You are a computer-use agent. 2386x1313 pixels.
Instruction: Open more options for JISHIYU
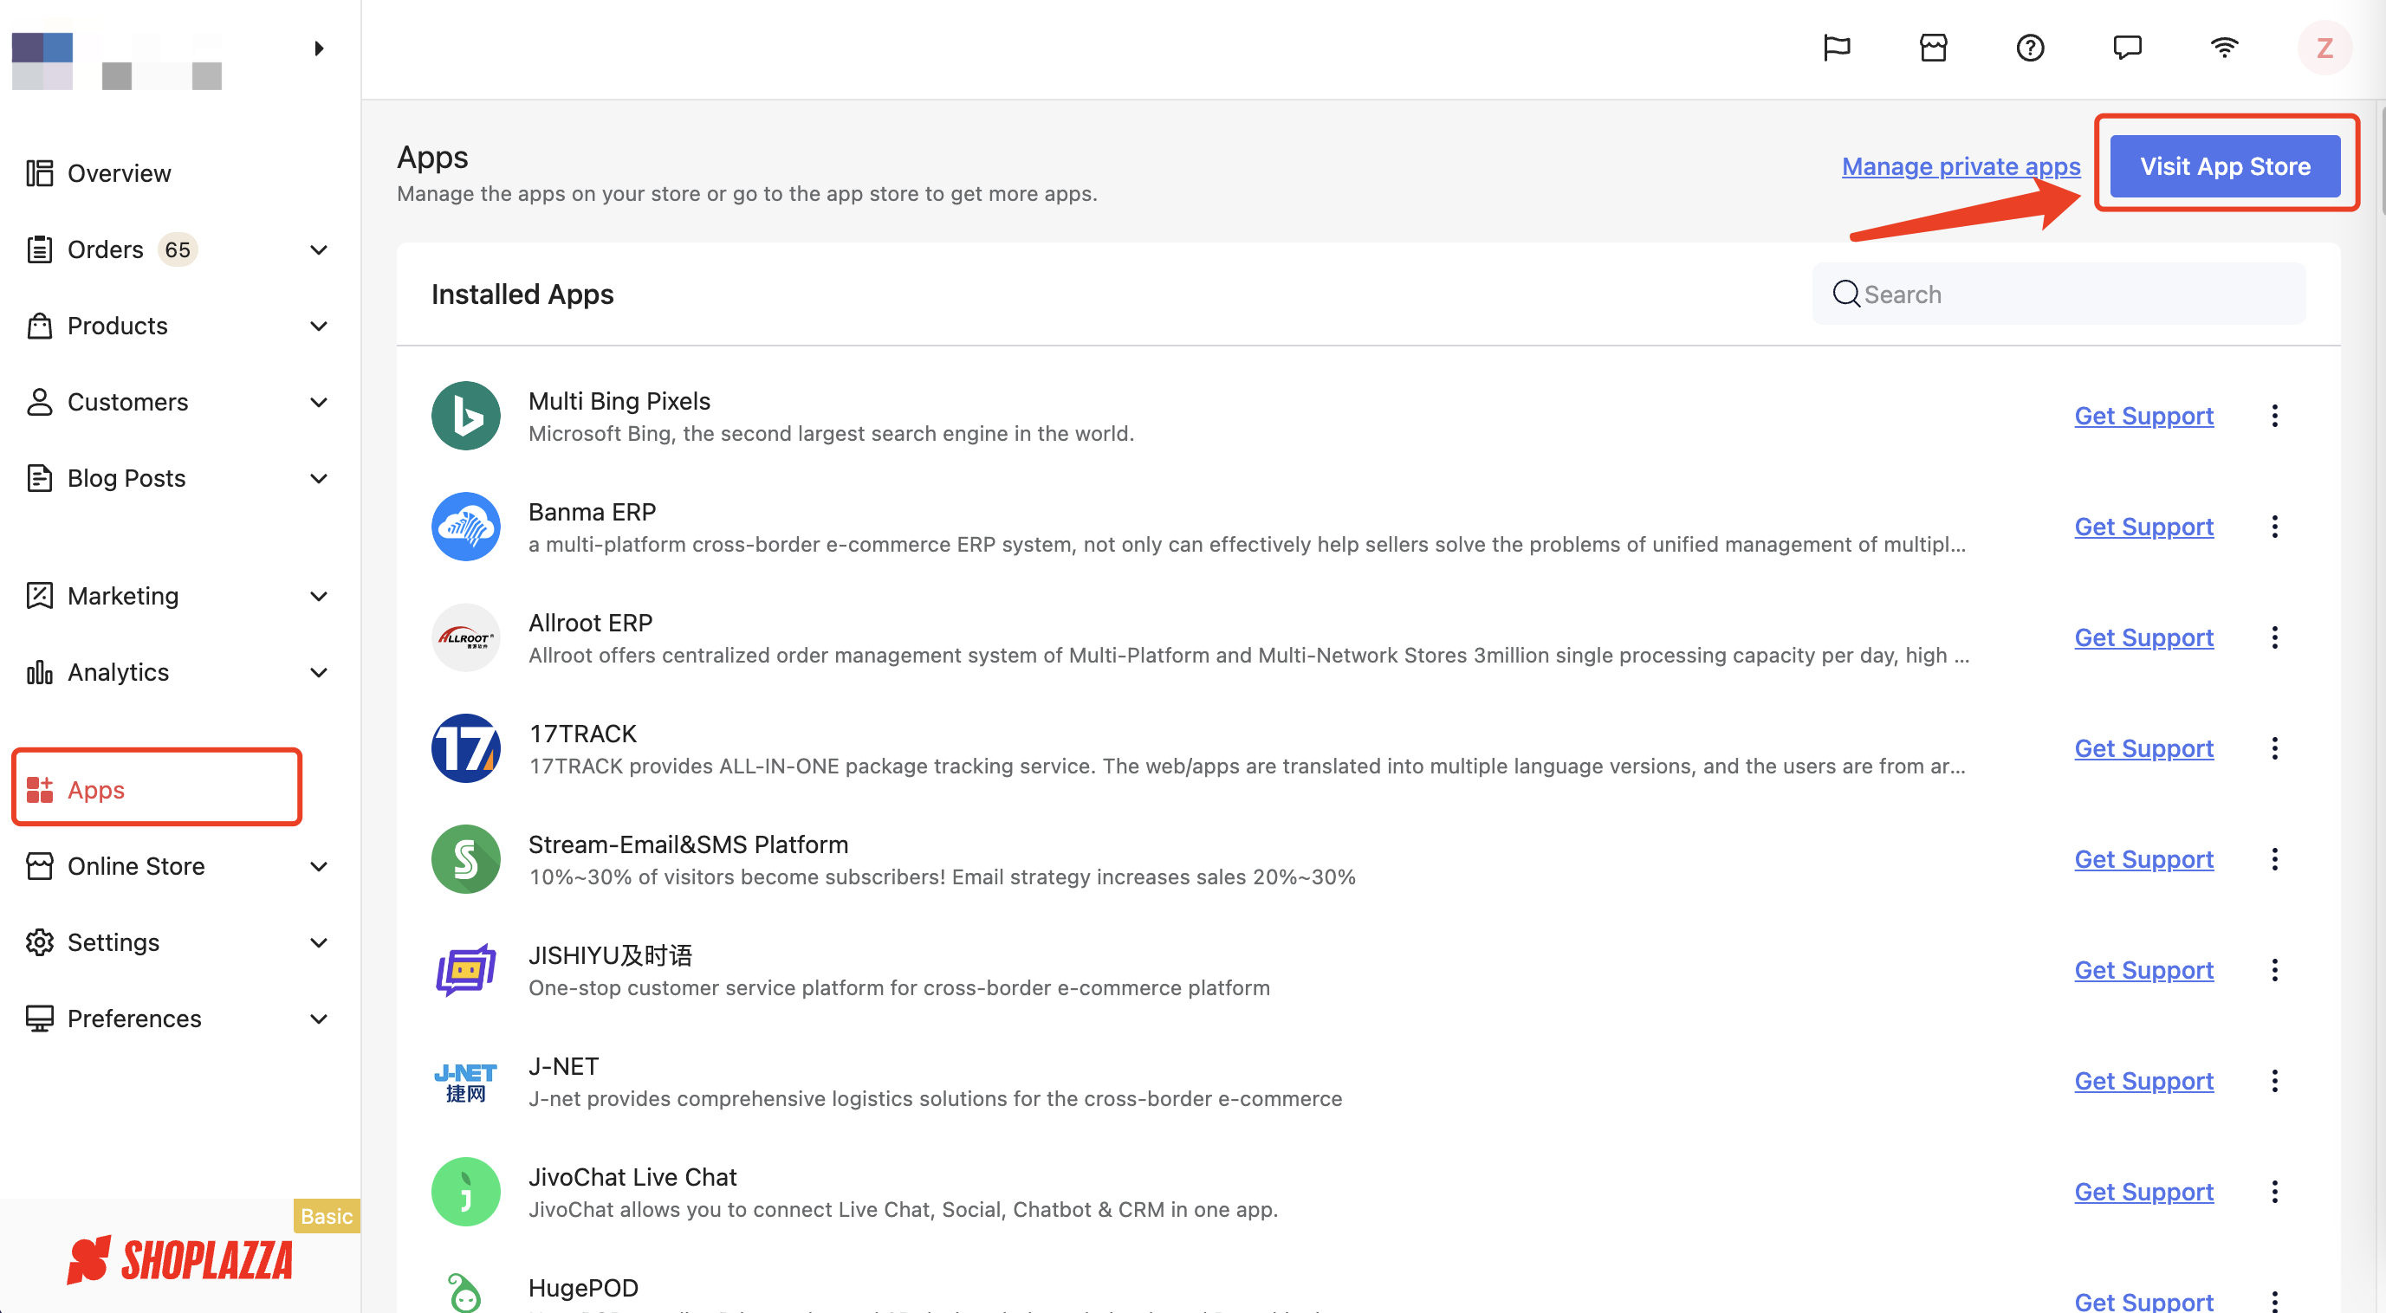point(2275,969)
